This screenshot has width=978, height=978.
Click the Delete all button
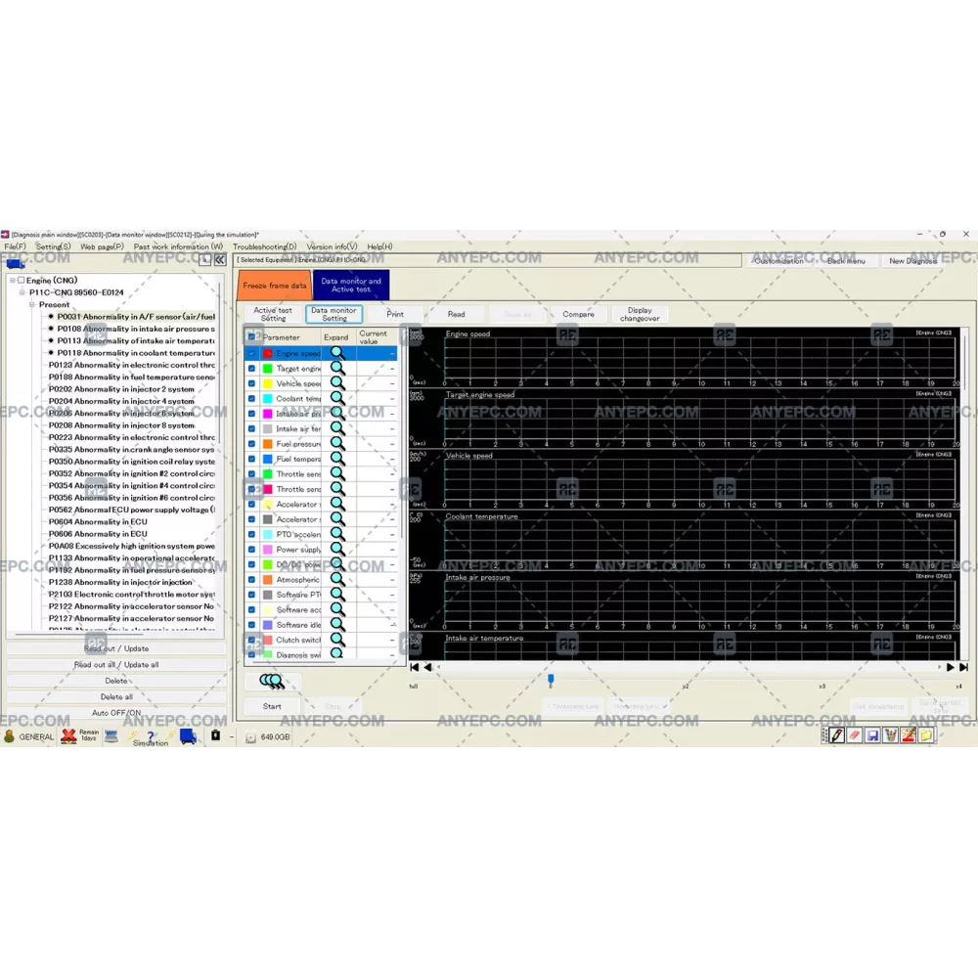click(116, 696)
